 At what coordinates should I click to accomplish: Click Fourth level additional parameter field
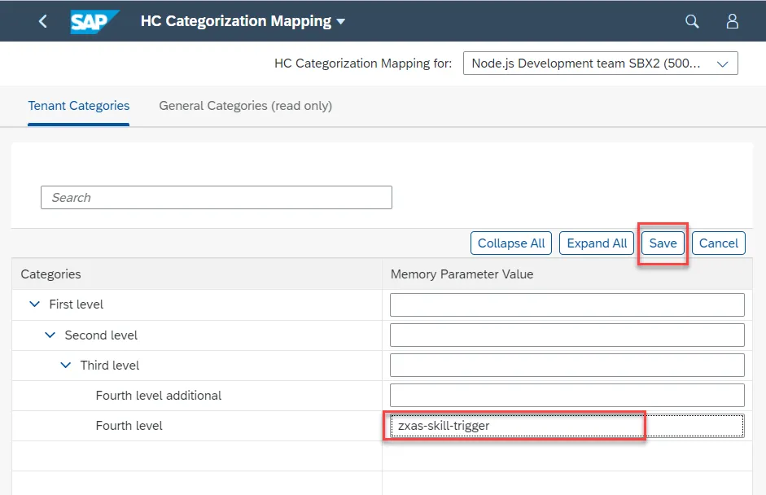[567, 396]
